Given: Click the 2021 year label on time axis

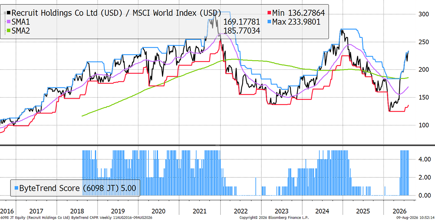Looking at the screenshot, I should 200,211.
